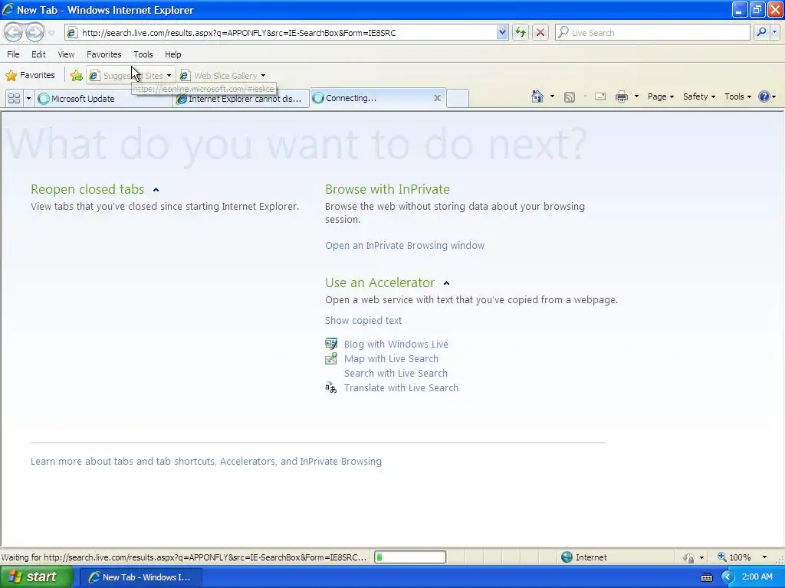785x588 pixels.
Task: Click the Internet security zone indicator
Action: tap(583, 557)
